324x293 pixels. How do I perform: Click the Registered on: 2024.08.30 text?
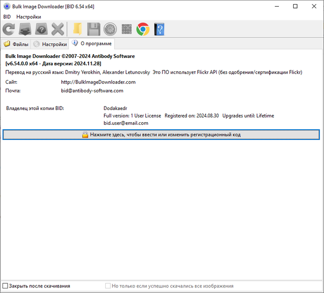coord(191,116)
